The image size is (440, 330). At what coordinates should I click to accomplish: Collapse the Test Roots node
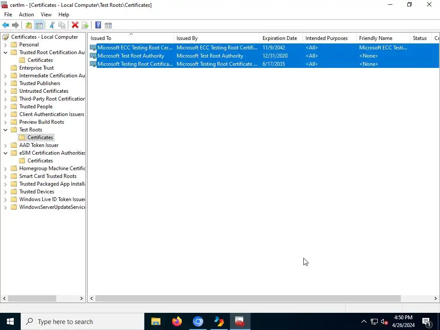(x=5, y=130)
